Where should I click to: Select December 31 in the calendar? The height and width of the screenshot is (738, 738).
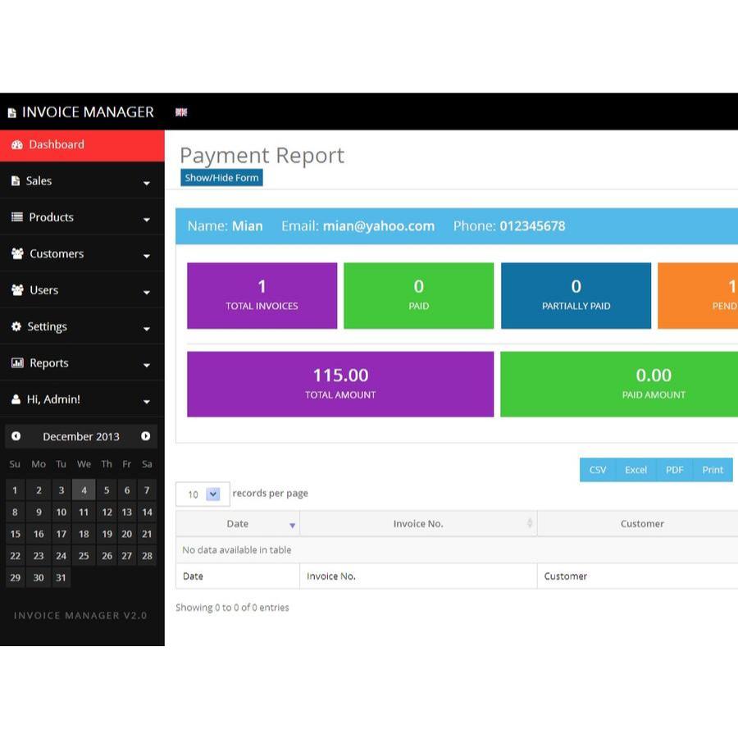(x=61, y=577)
